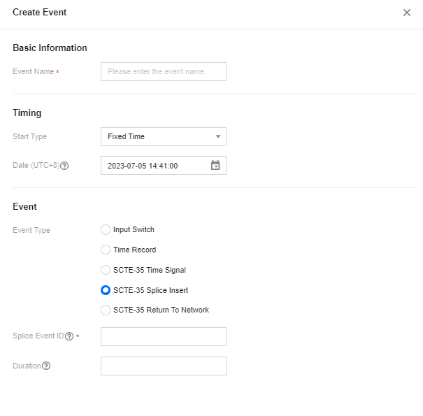
Task: Click the Fixed Time dropdown arrow
Action: pyautogui.click(x=217, y=136)
